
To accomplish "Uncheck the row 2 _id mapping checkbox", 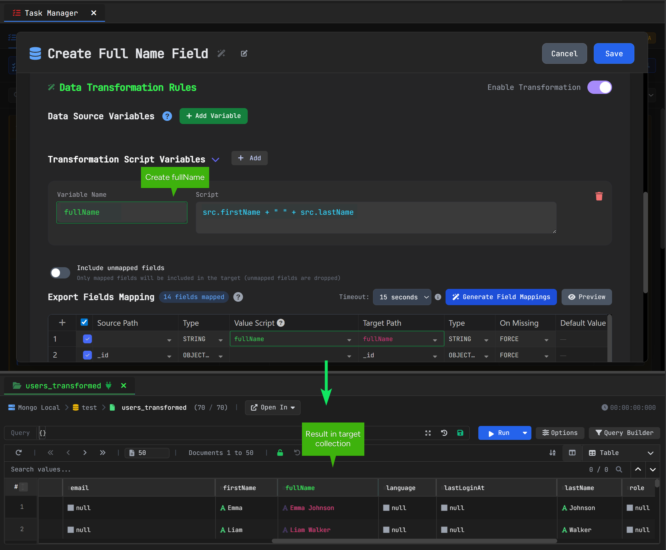I will point(87,355).
